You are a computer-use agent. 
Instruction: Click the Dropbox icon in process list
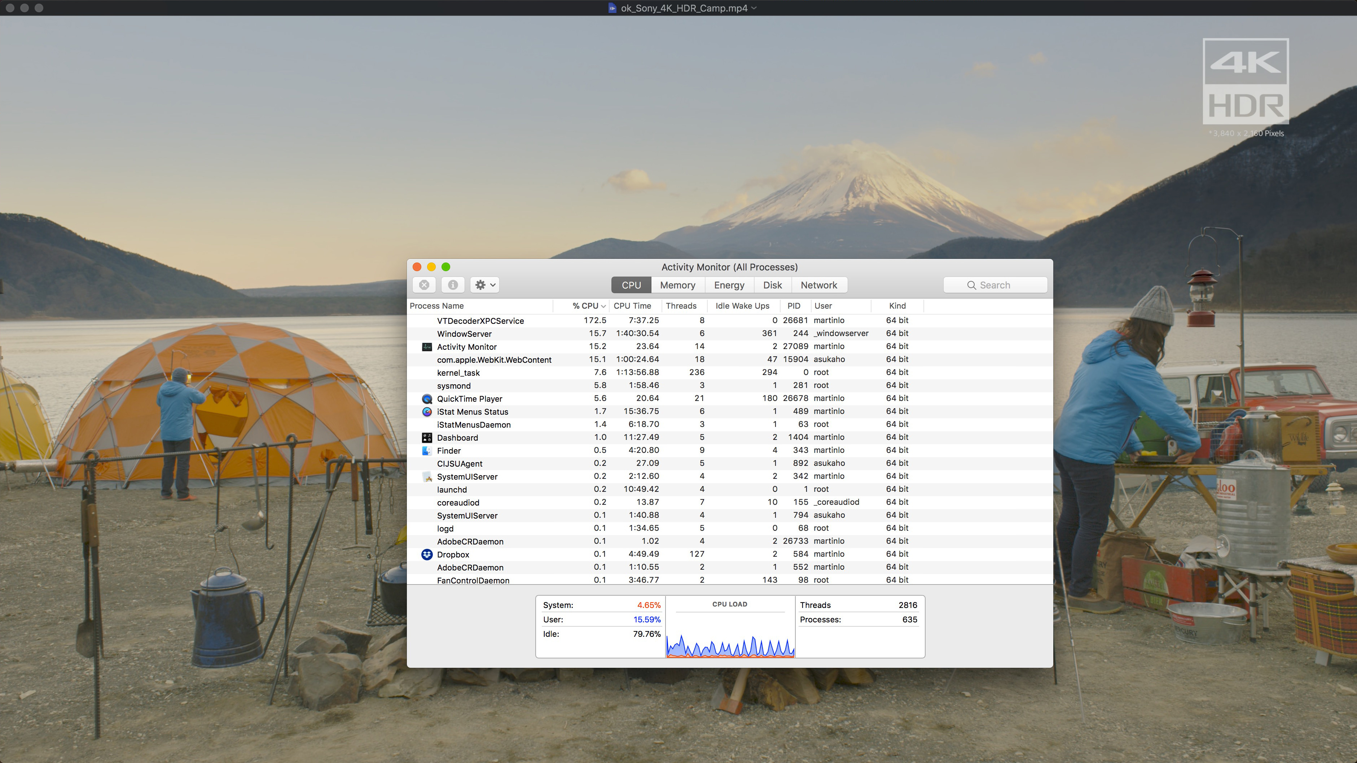click(426, 554)
